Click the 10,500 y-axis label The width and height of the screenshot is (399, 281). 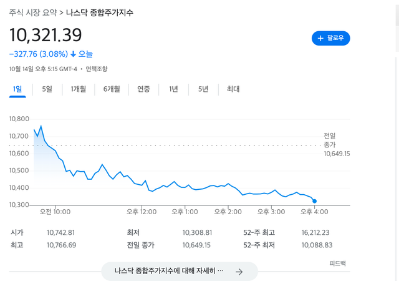(19, 170)
